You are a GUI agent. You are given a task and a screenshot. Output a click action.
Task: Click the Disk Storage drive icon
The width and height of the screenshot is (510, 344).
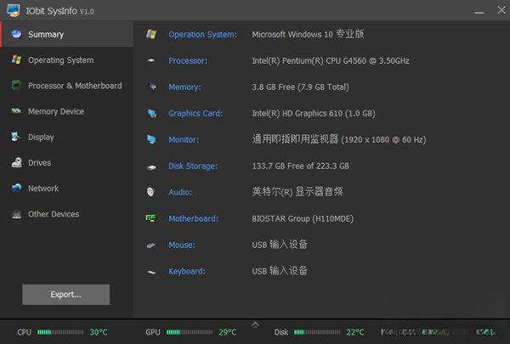(151, 167)
